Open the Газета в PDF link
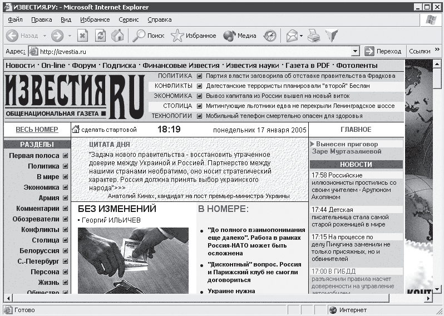444x316 pixels. point(308,66)
